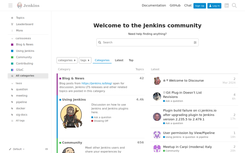Image resolution: width=245 pixels, height=153 pixels.
Task: Click the Topics column header
Action: tap(140, 69)
